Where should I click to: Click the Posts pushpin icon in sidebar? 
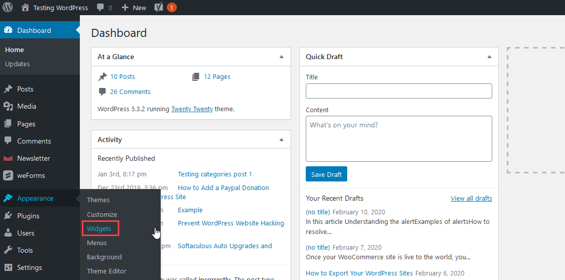[x=8, y=89]
